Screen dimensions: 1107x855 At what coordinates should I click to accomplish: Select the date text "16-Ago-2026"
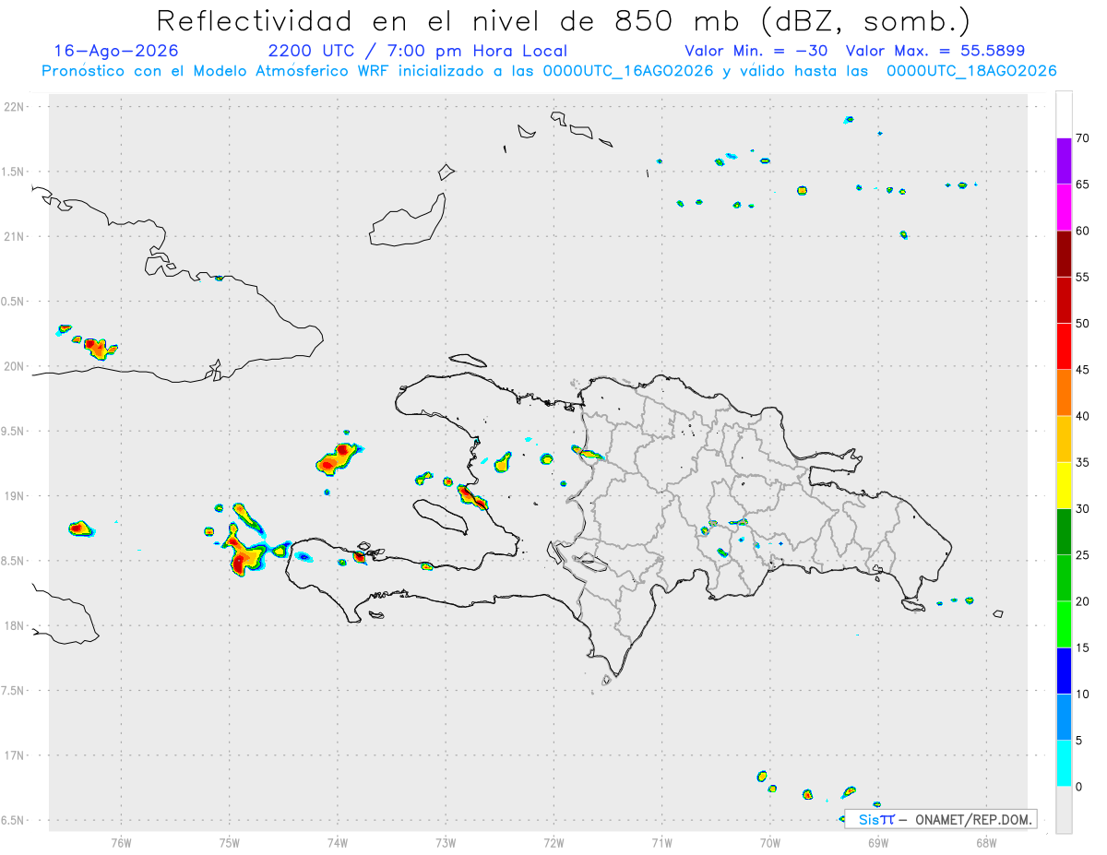[x=116, y=51]
